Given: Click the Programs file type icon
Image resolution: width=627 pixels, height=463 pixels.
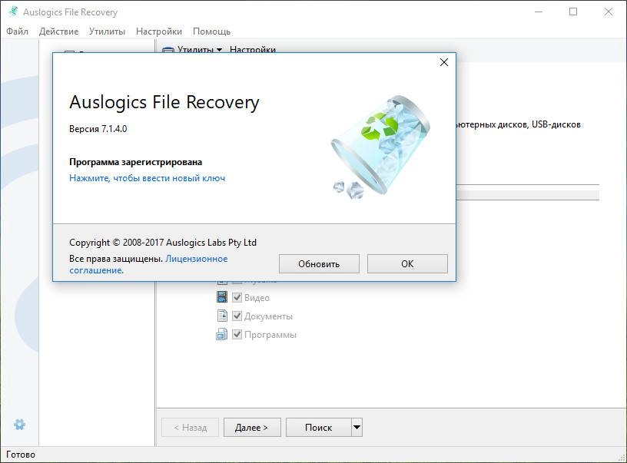Looking at the screenshot, I should pos(222,334).
